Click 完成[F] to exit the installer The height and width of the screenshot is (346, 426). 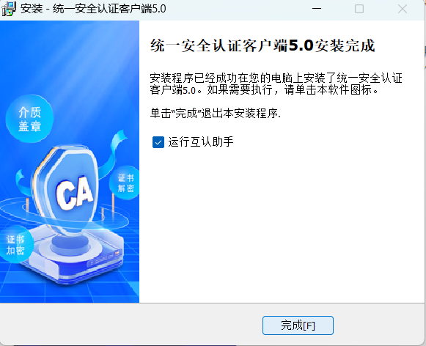click(x=298, y=325)
